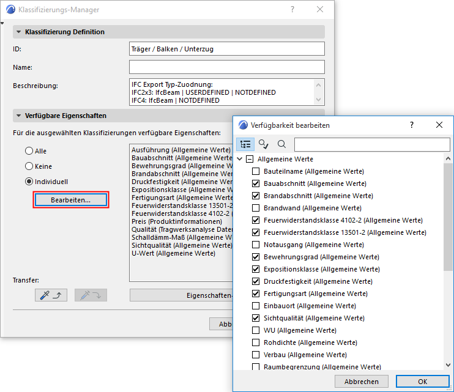Image resolution: width=454 pixels, height=392 pixels.
Task: Select the Alle radio button
Action: point(29,150)
